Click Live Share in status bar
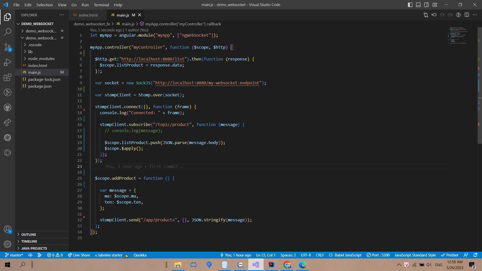482x271 pixels. click(79, 255)
